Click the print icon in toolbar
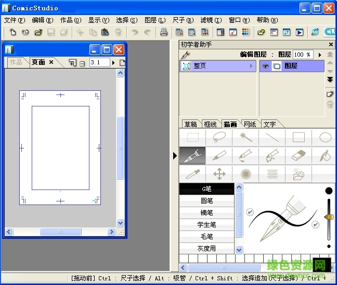The image size is (337, 285). coord(164,32)
